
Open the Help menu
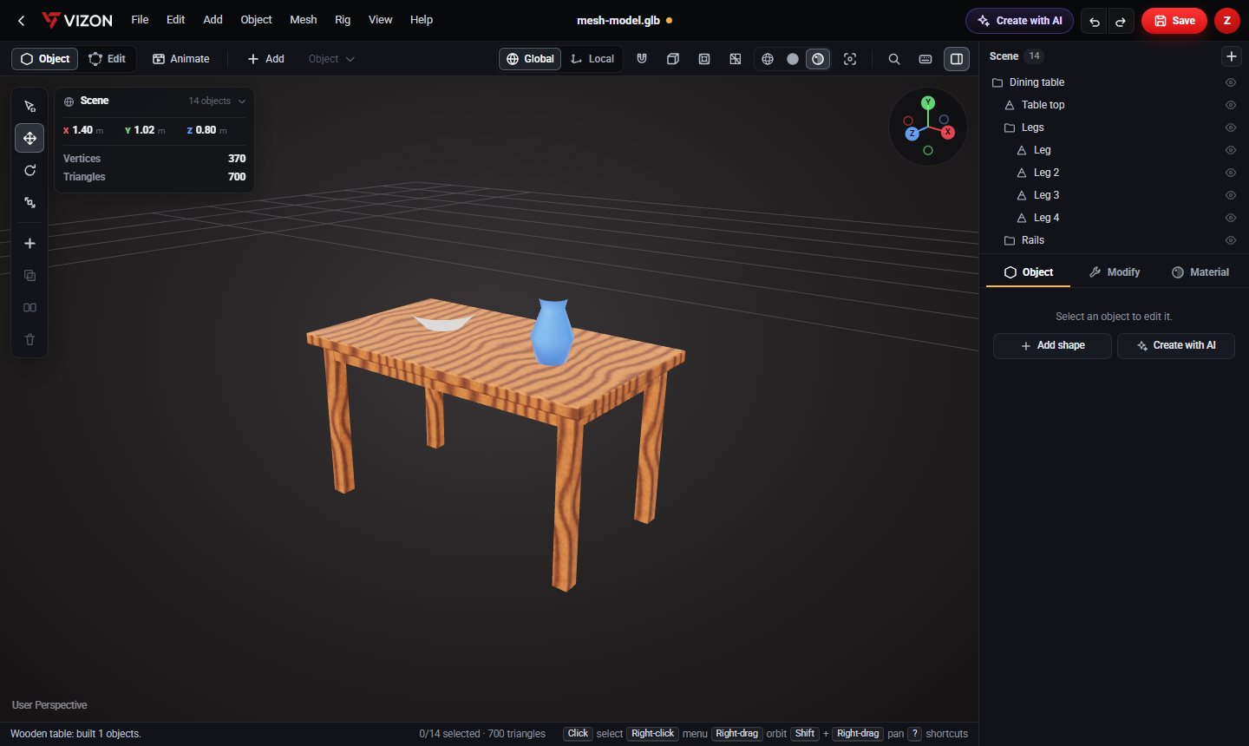422,20
